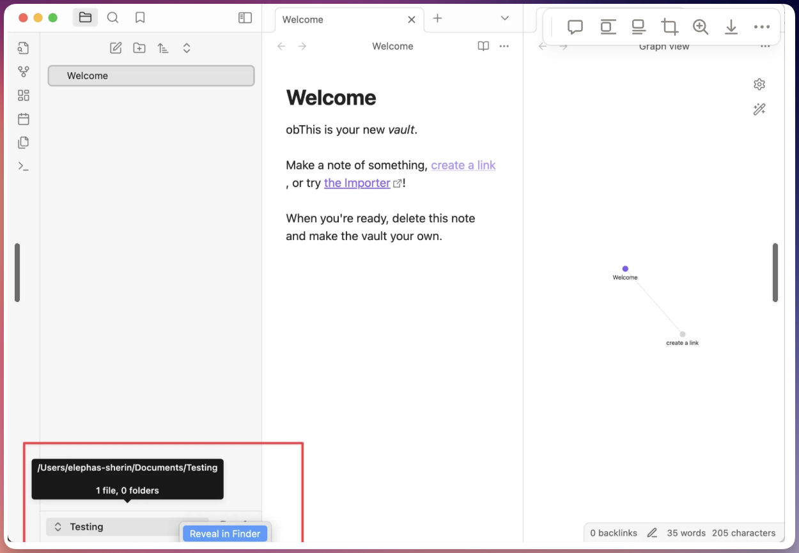Click the right side graph scrollbar handle
Image resolution: width=799 pixels, height=553 pixels.
(x=775, y=273)
